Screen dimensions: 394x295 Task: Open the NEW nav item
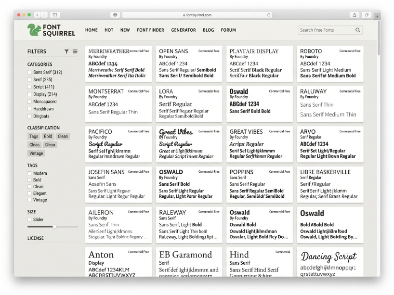pos(125,30)
